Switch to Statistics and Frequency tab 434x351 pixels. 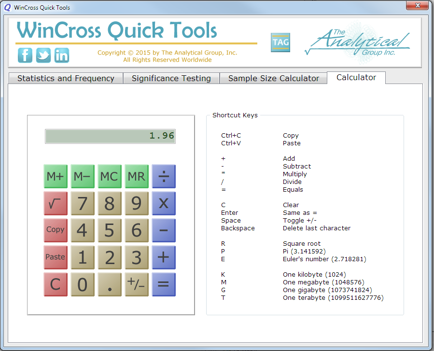point(66,78)
